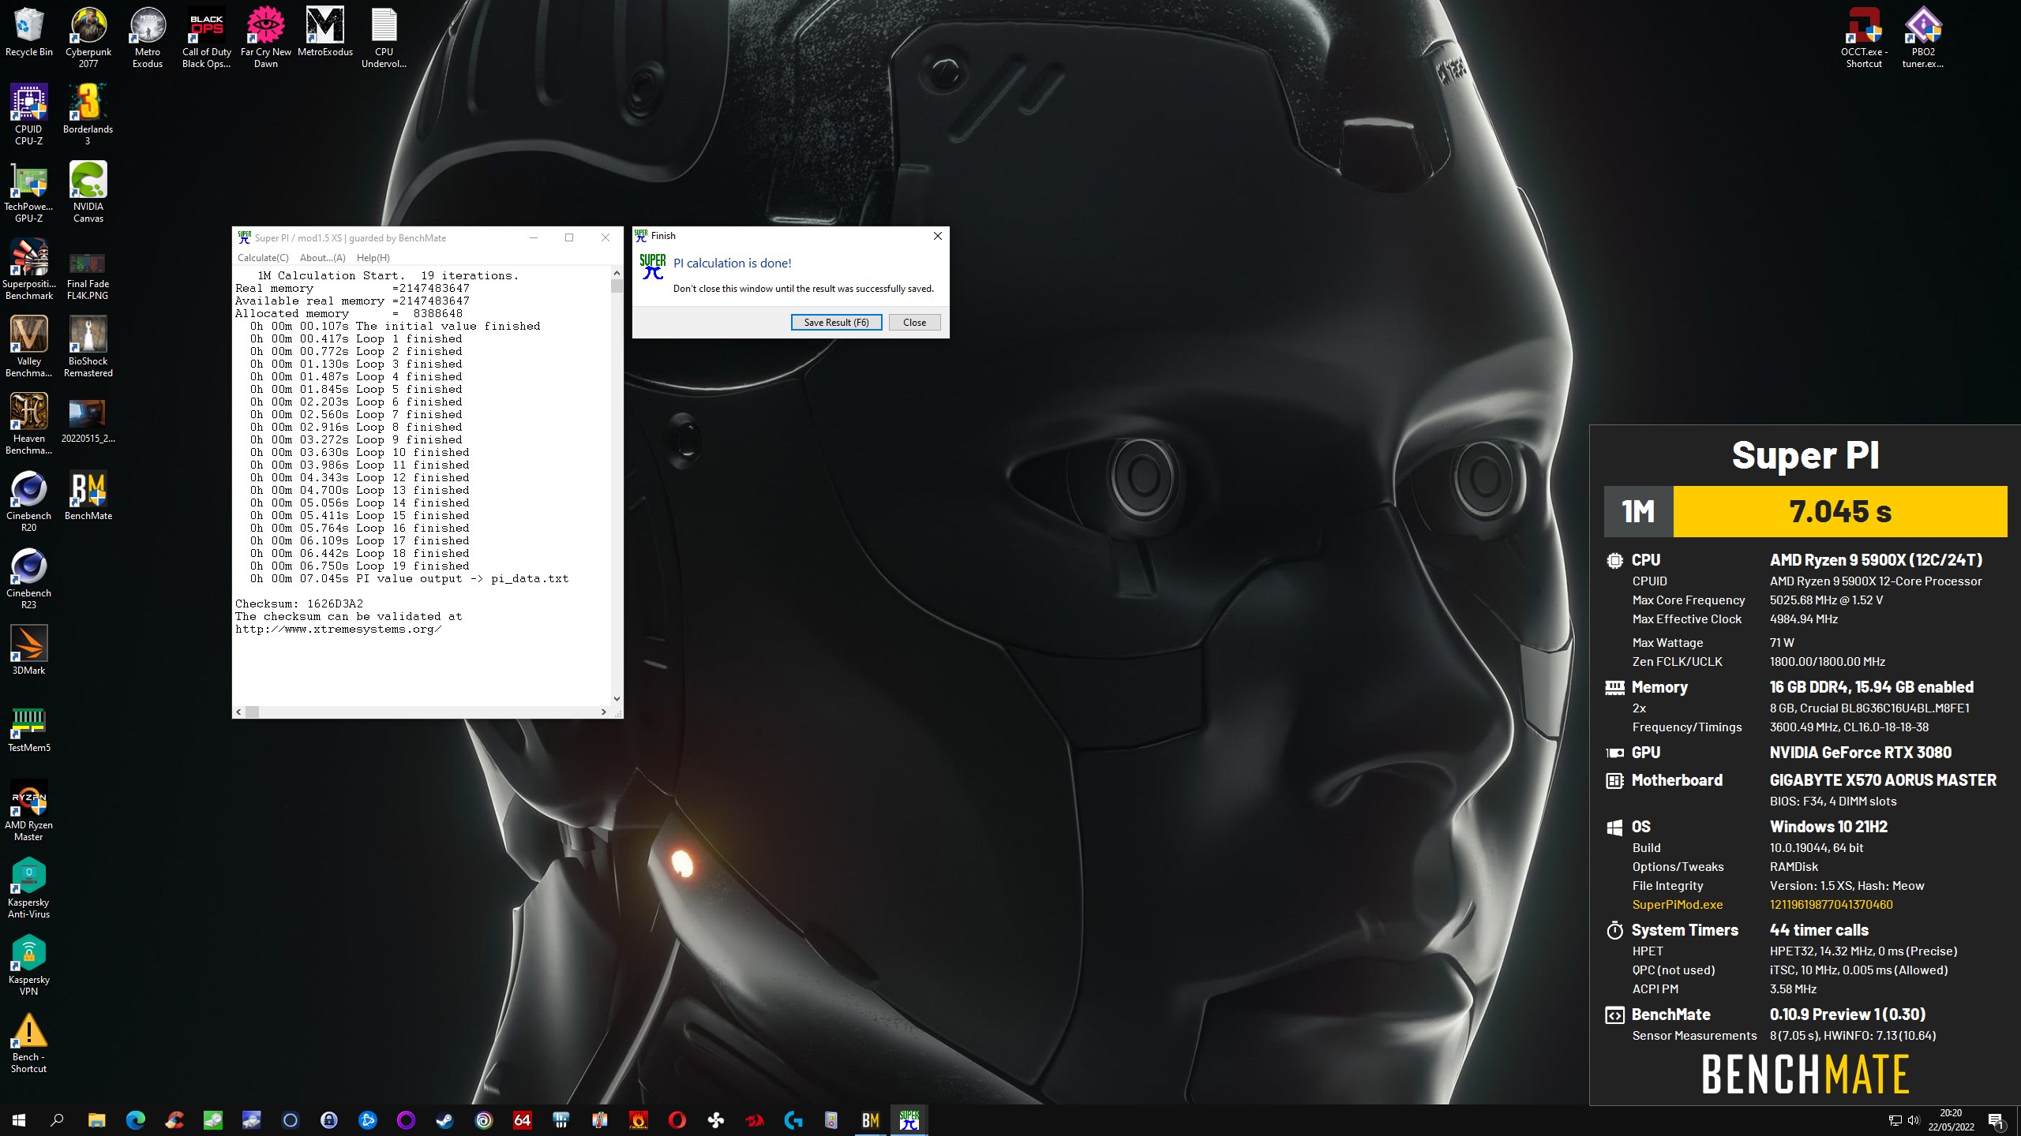Select the Valley Benchmark desktop icon
The image size is (2021, 1136).
(29, 347)
